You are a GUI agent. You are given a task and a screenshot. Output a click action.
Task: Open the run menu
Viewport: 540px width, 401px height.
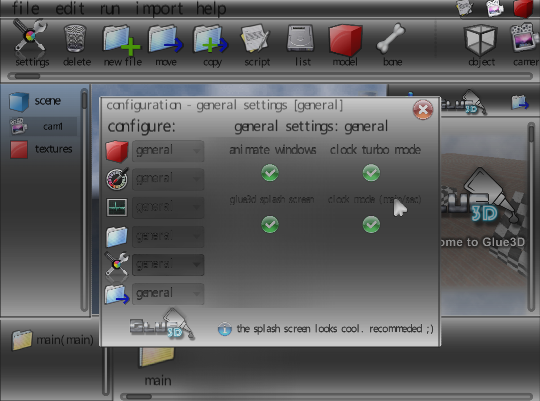pyautogui.click(x=110, y=9)
